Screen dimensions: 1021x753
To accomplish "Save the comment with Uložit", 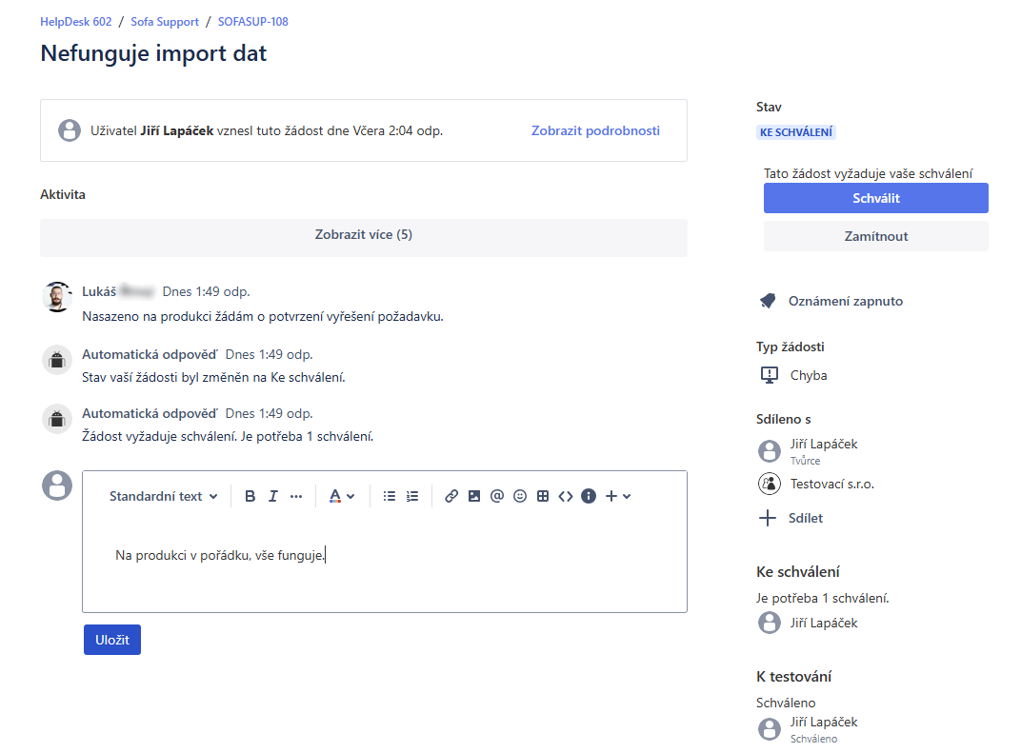I will pyautogui.click(x=112, y=640).
